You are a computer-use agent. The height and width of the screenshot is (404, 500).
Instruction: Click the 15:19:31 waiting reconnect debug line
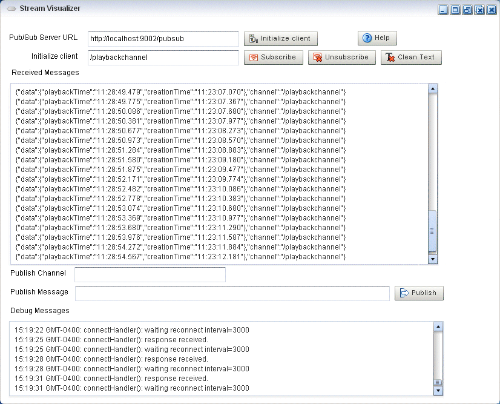(132, 388)
